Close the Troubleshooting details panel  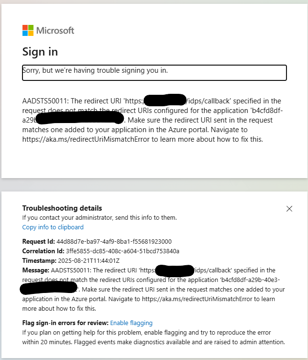[289, 209]
